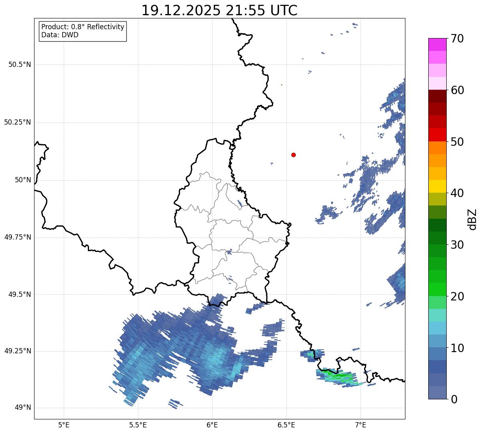Click the '5°E' longitude label
This screenshot has width=482, height=433.
[64, 425]
